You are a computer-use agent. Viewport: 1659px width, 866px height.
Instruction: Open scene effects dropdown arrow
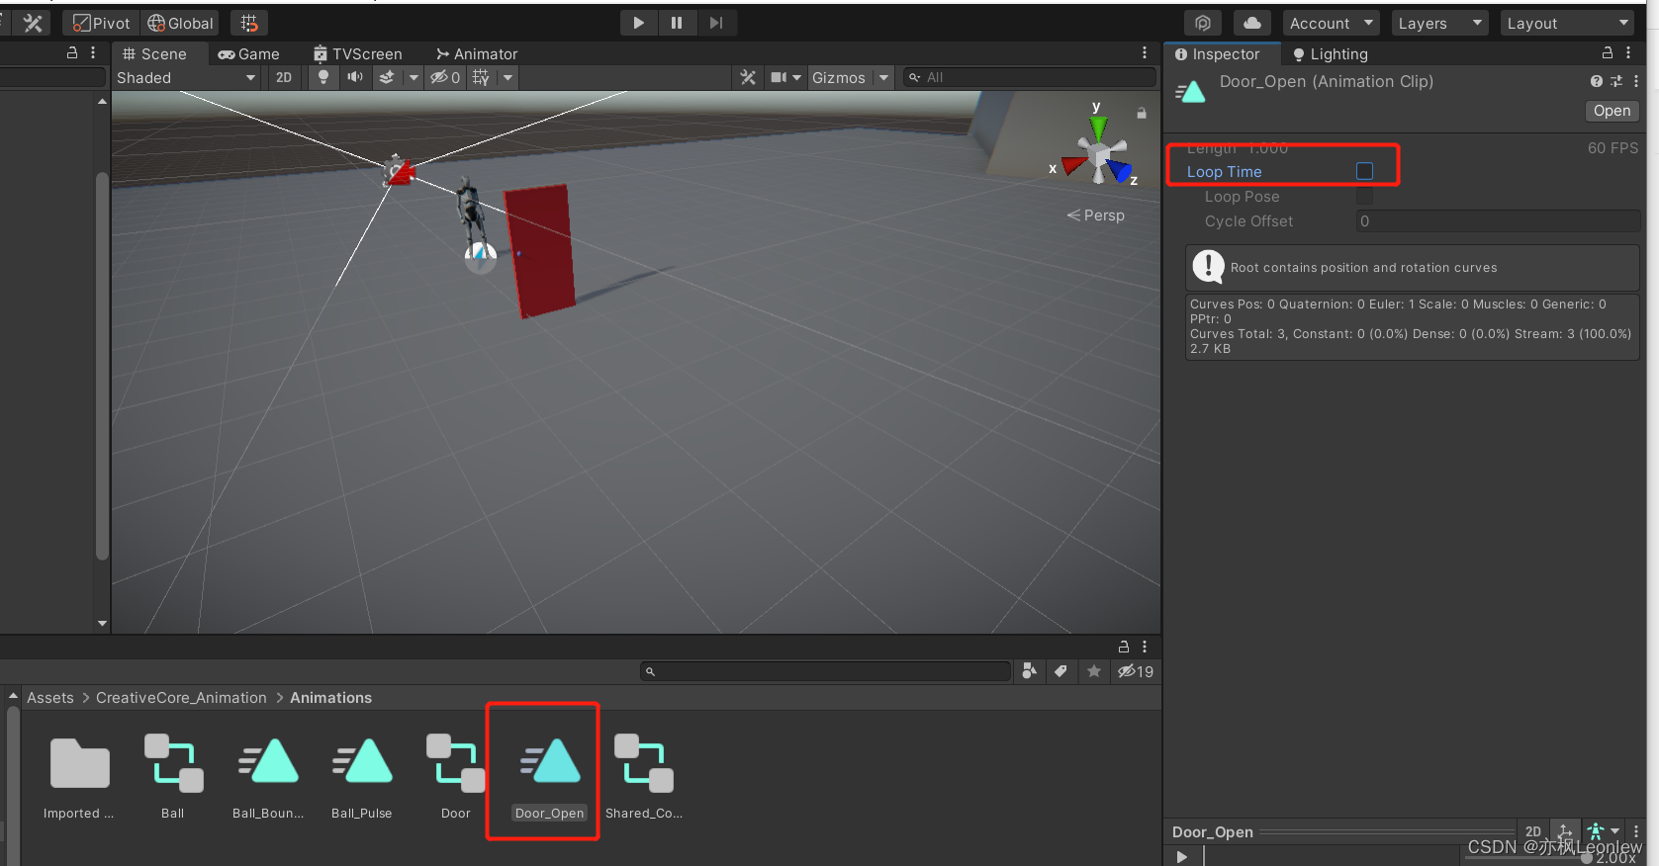(x=414, y=78)
